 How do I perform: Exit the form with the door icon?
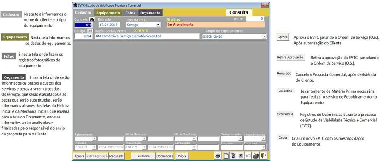[263, 156]
